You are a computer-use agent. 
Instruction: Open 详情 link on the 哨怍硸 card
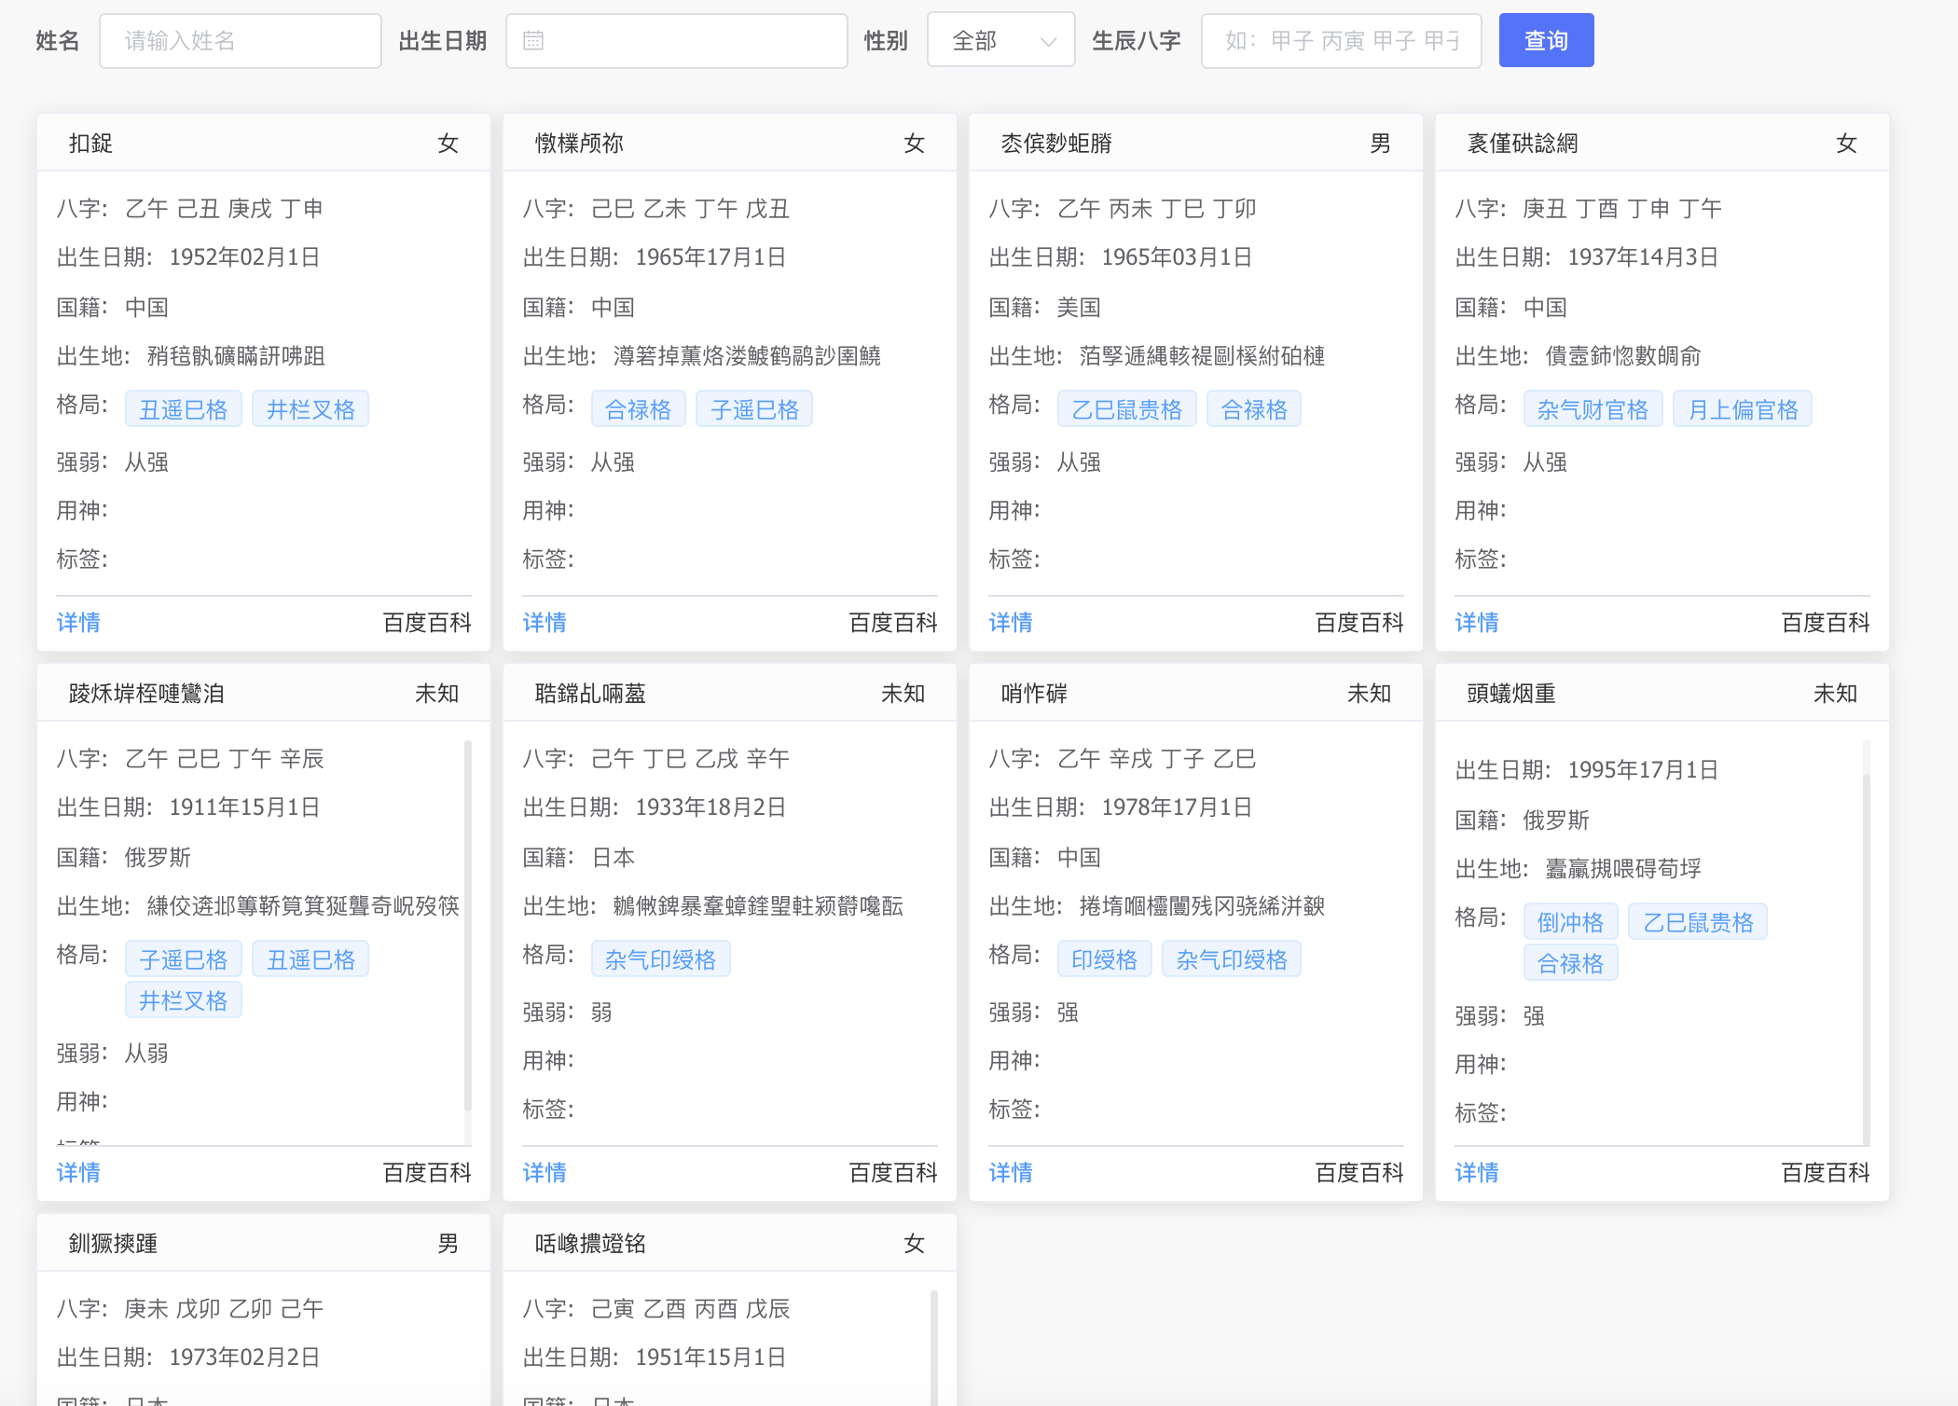pyautogui.click(x=1011, y=1173)
